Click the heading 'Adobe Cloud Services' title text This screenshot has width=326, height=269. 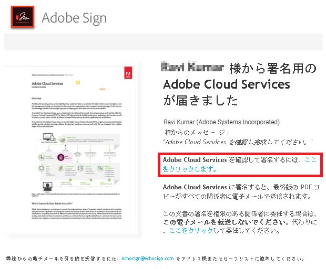[227, 84]
